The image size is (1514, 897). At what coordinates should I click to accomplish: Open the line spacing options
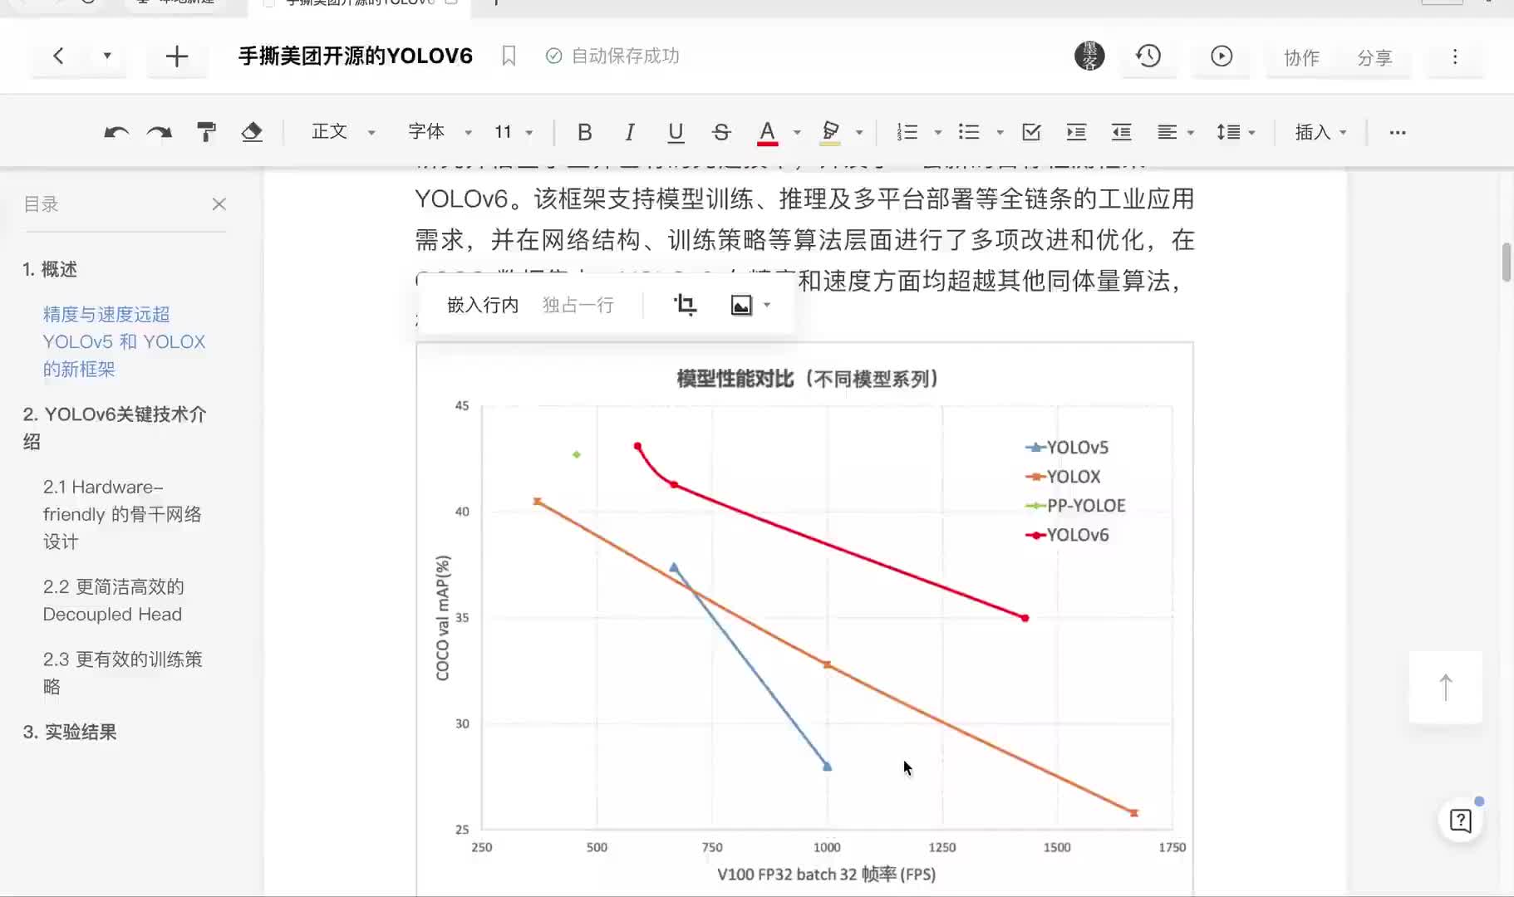click(x=1235, y=132)
